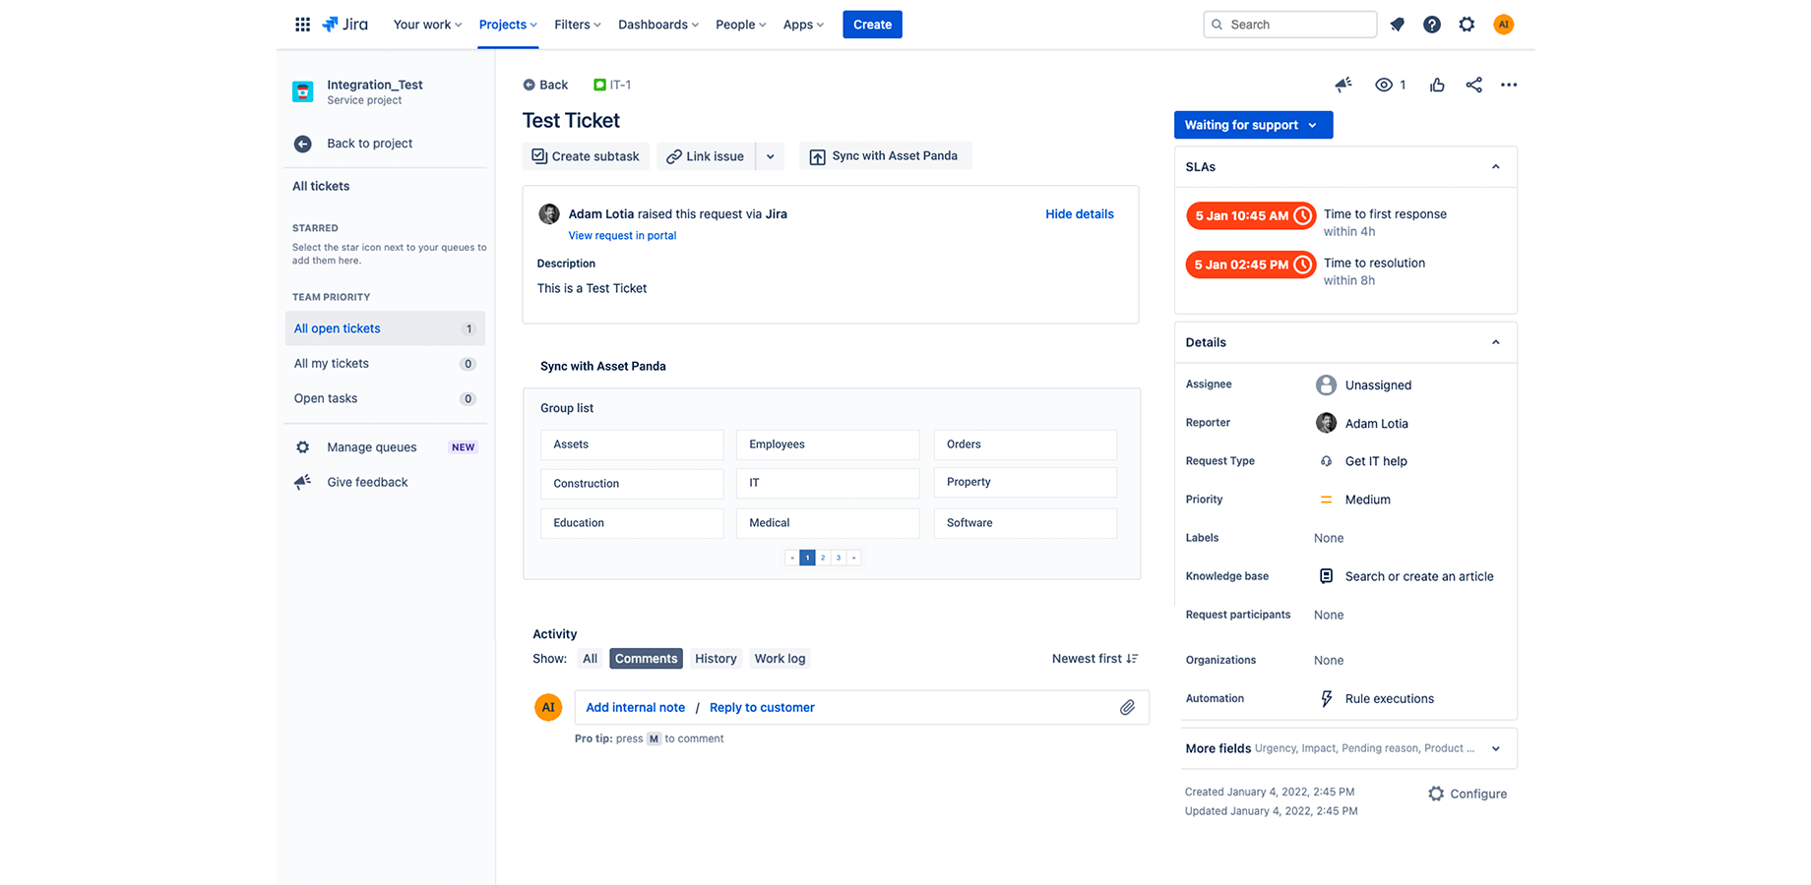The image size is (1811, 885).
Task: Click the Medium priority icon
Action: coord(1326,500)
